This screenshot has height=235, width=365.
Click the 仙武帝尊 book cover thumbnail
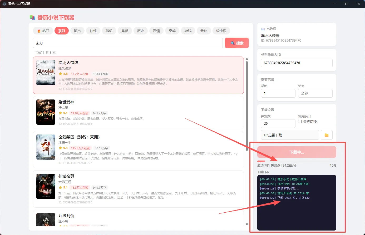point(46,186)
